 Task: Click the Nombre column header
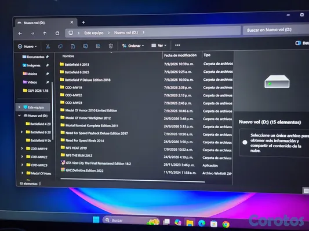coord(68,56)
